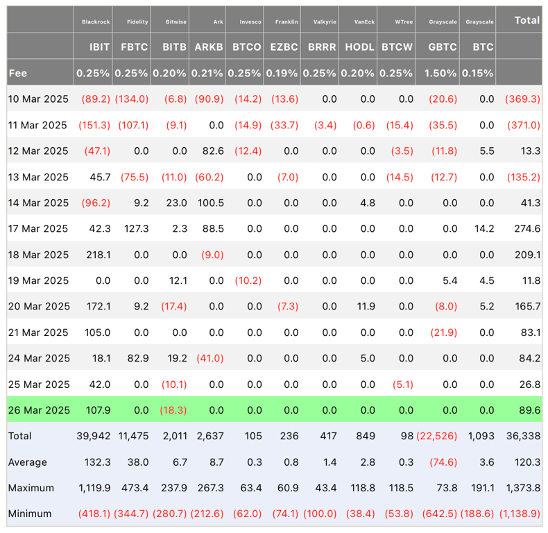
Task: Click the Maximum row label
Action: 31,487
